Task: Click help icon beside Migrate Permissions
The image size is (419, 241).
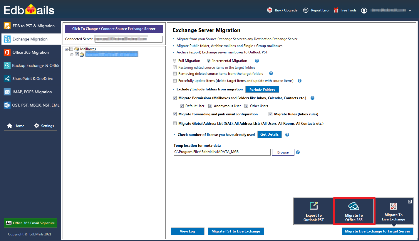Action: 312,98
